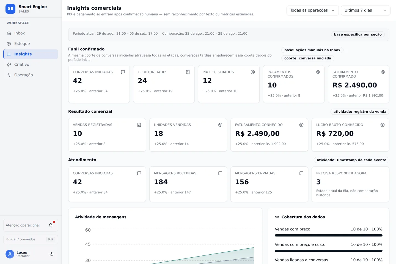Click the Inbox tray icon in sidebar
Image resolution: width=396 pixels, height=264 pixels.
9,33
